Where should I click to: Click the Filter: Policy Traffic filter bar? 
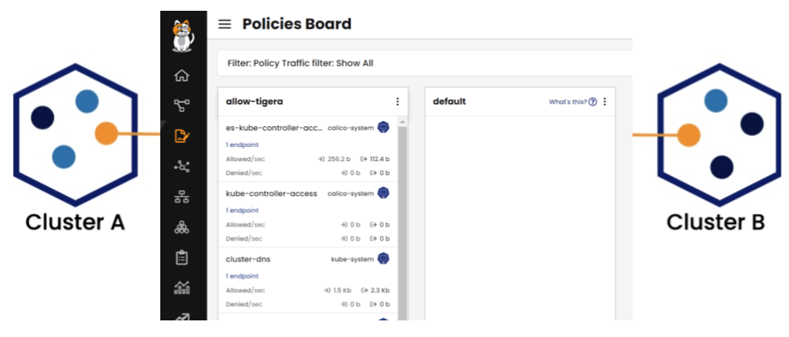point(424,63)
